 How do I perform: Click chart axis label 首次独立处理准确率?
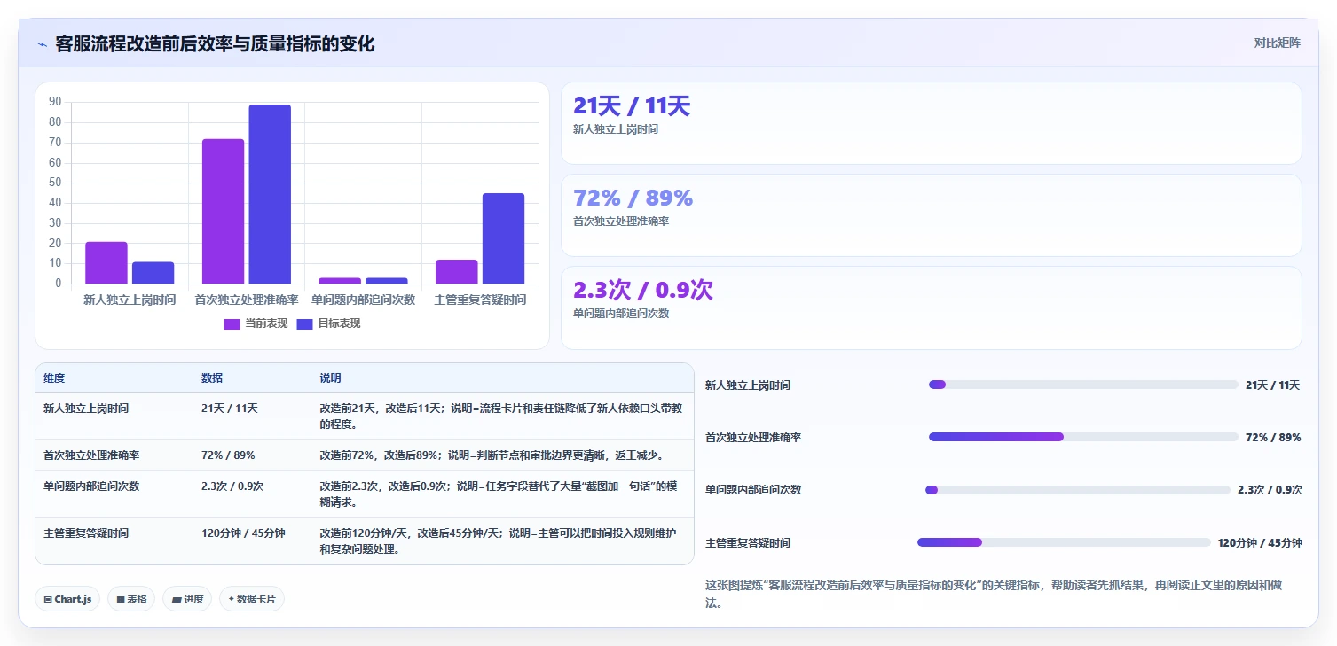(247, 300)
